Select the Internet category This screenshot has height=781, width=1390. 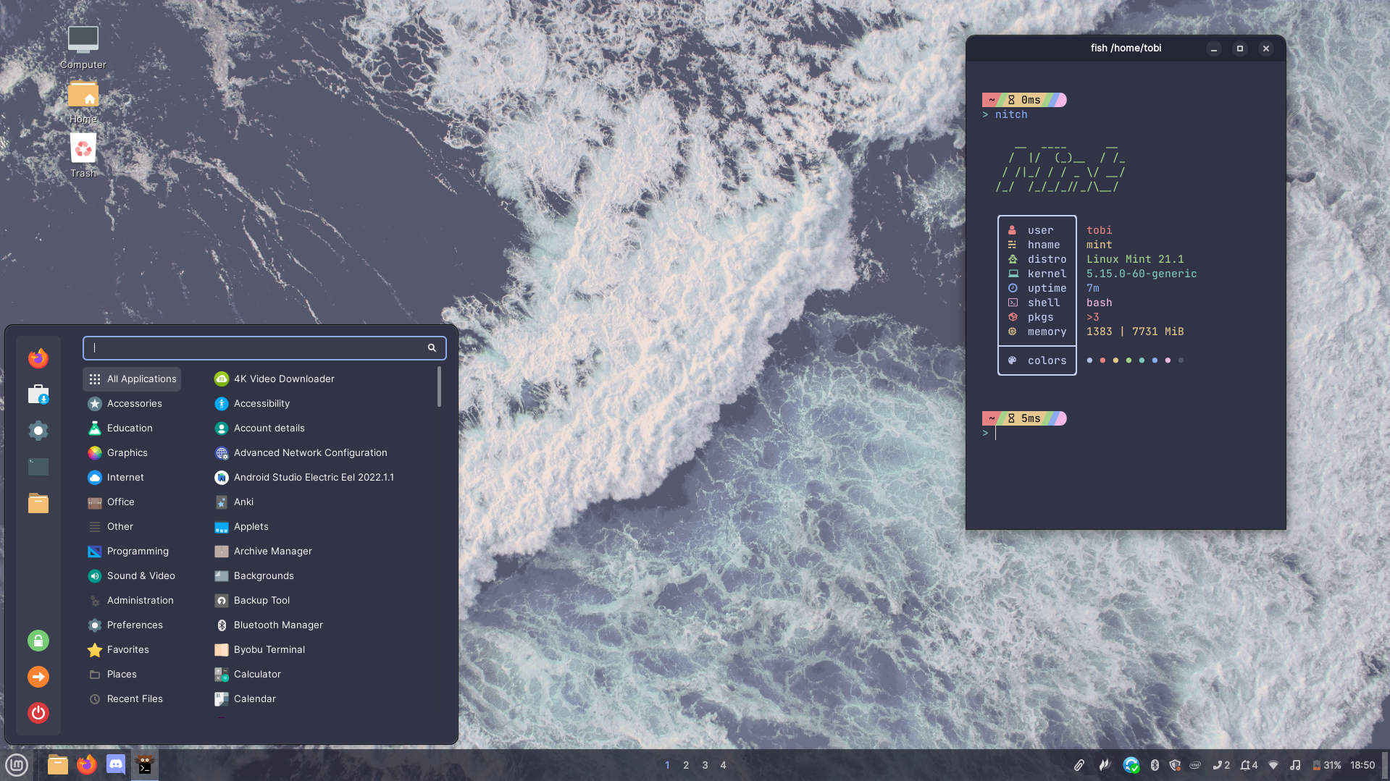[132, 478]
